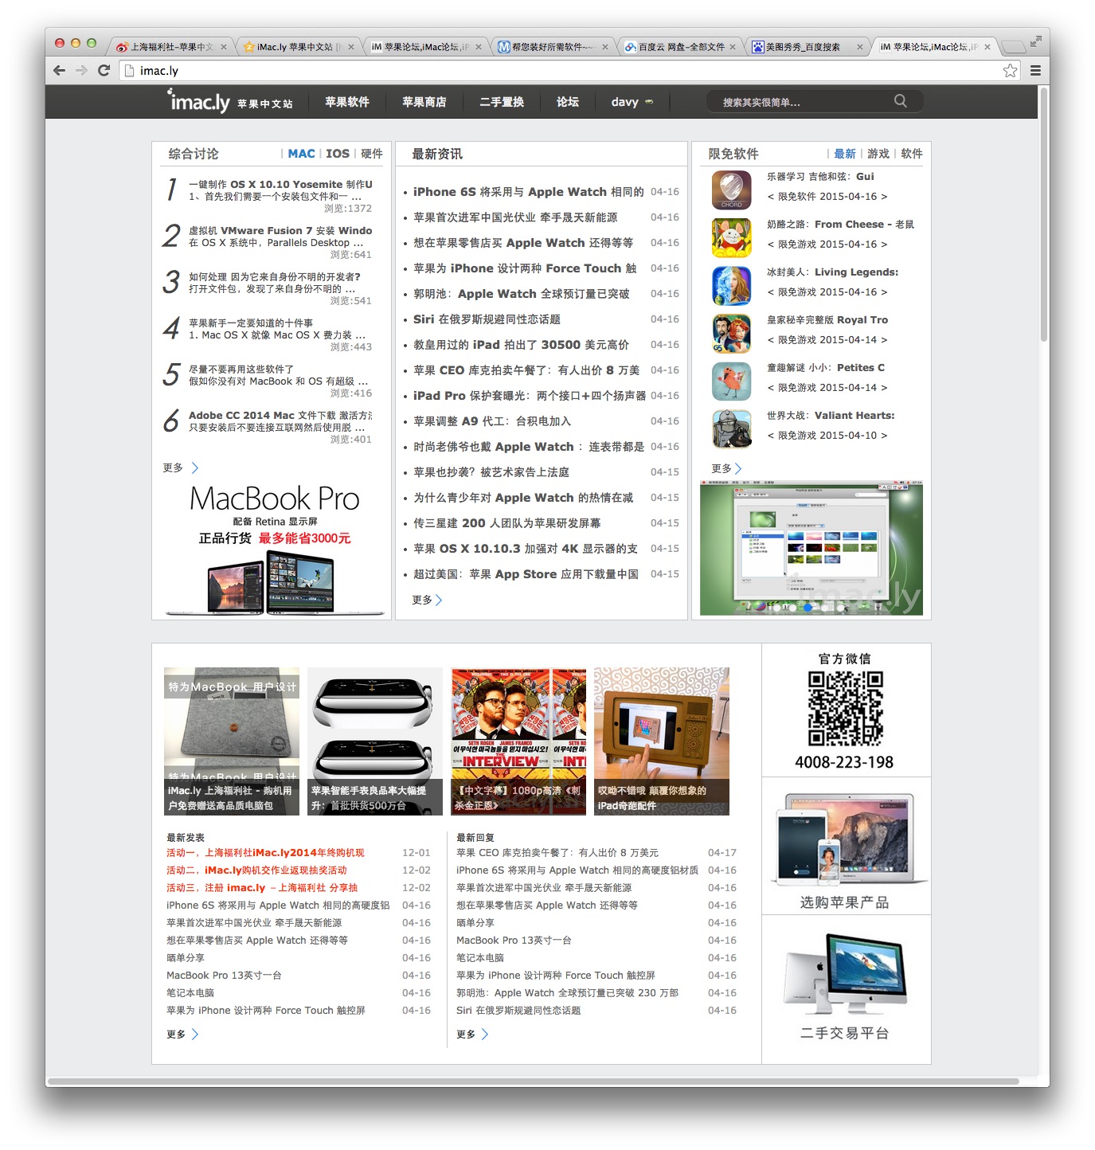Open the Valiant Hearts game icon
This screenshot has width=1095, height=1150.
[731, 428]
